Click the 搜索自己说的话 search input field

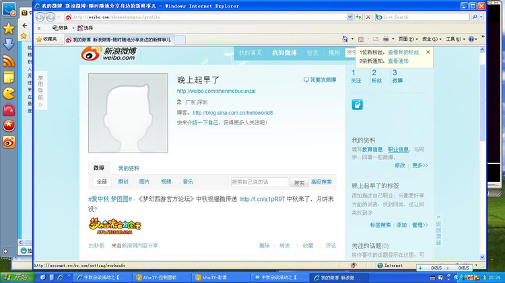(x=259, y=182)
